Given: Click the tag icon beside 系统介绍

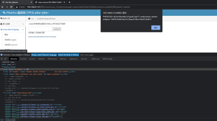Looking at the screenshot, I should (x=1, y=19).
